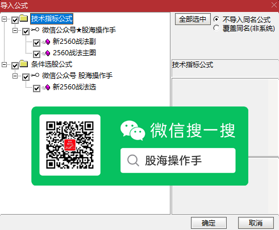Click the 全部选中 button
The width and height of the screenshot is (279, 230).
[193, 19]
